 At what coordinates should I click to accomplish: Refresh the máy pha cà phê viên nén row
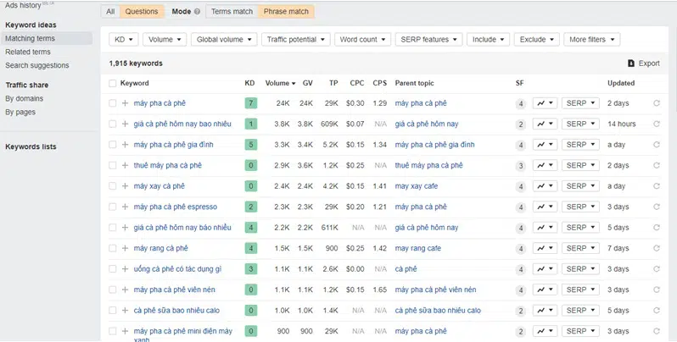pyautogui.click(x=657, y=290)
